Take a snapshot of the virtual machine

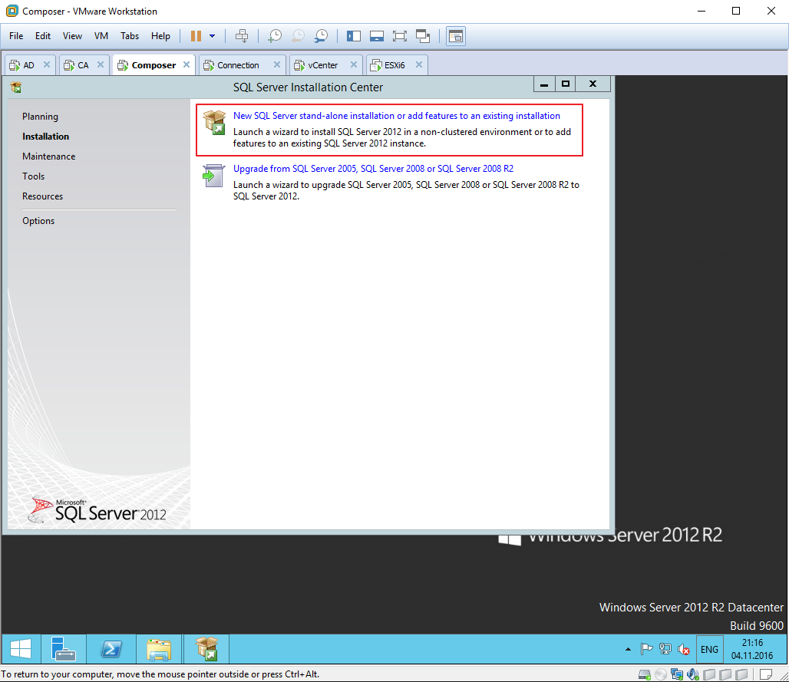(x=275, y=36)
